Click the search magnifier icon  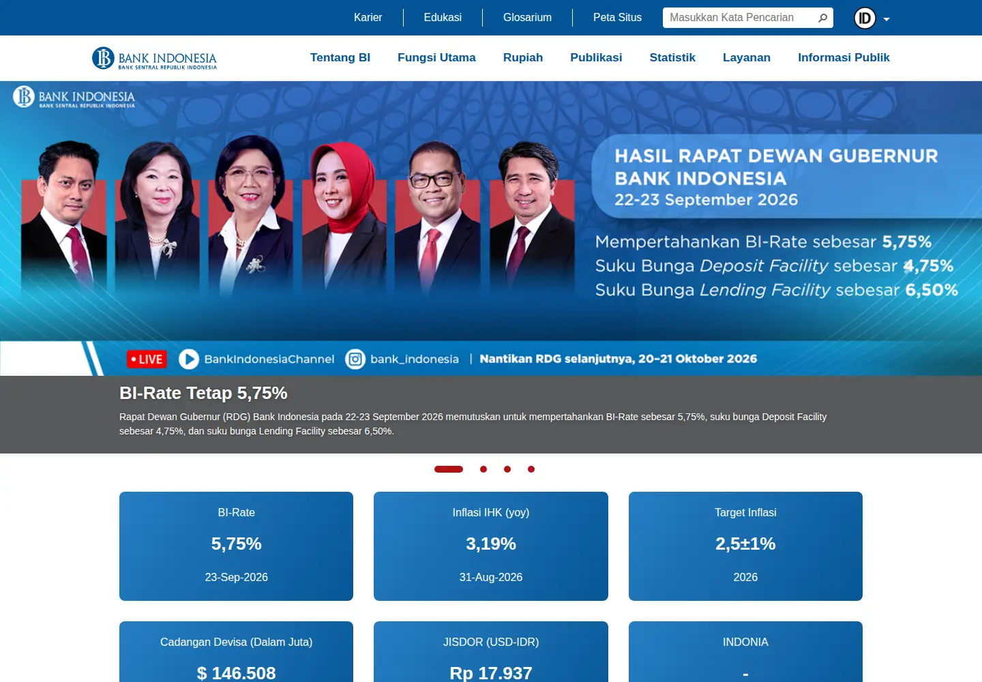point(822,18)
